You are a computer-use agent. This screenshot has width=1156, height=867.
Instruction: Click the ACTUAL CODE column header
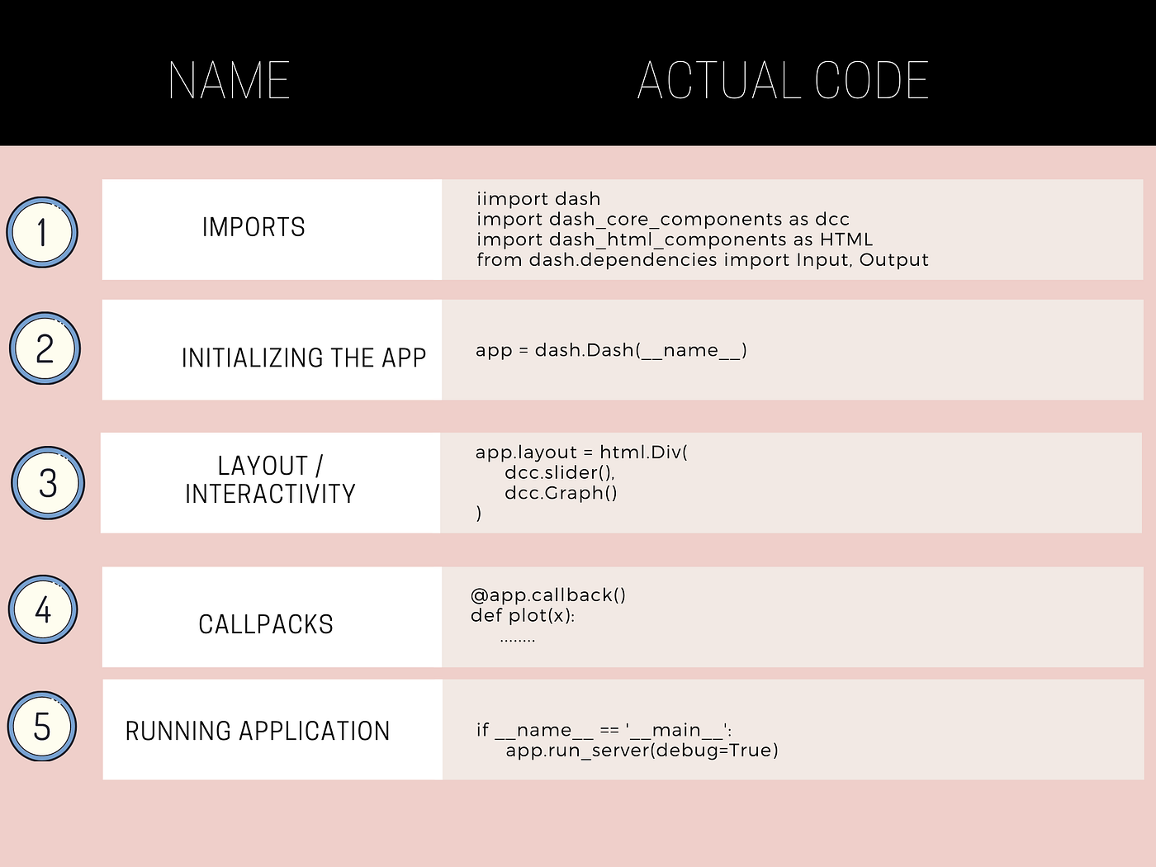point(783,78)
